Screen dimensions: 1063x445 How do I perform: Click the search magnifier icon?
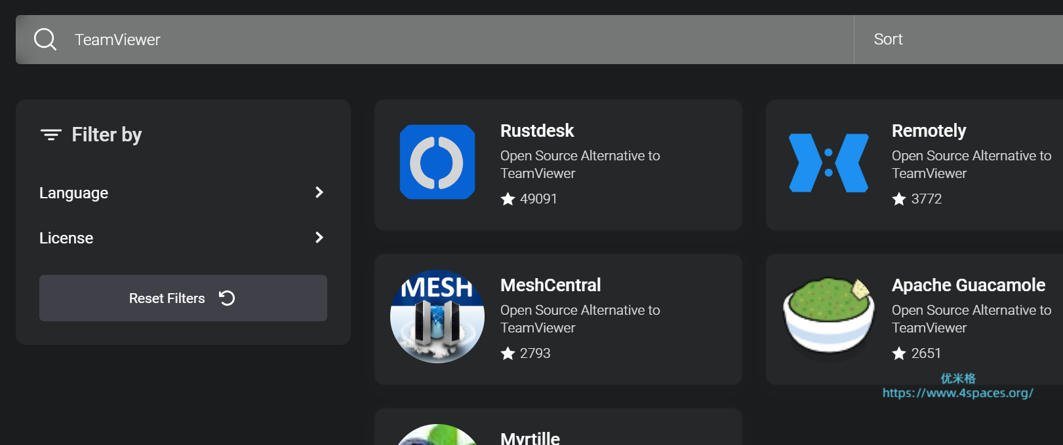[45, 39]
